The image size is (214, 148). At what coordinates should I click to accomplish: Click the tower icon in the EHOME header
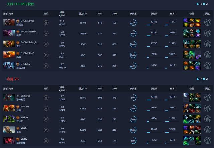pos(198,4)
